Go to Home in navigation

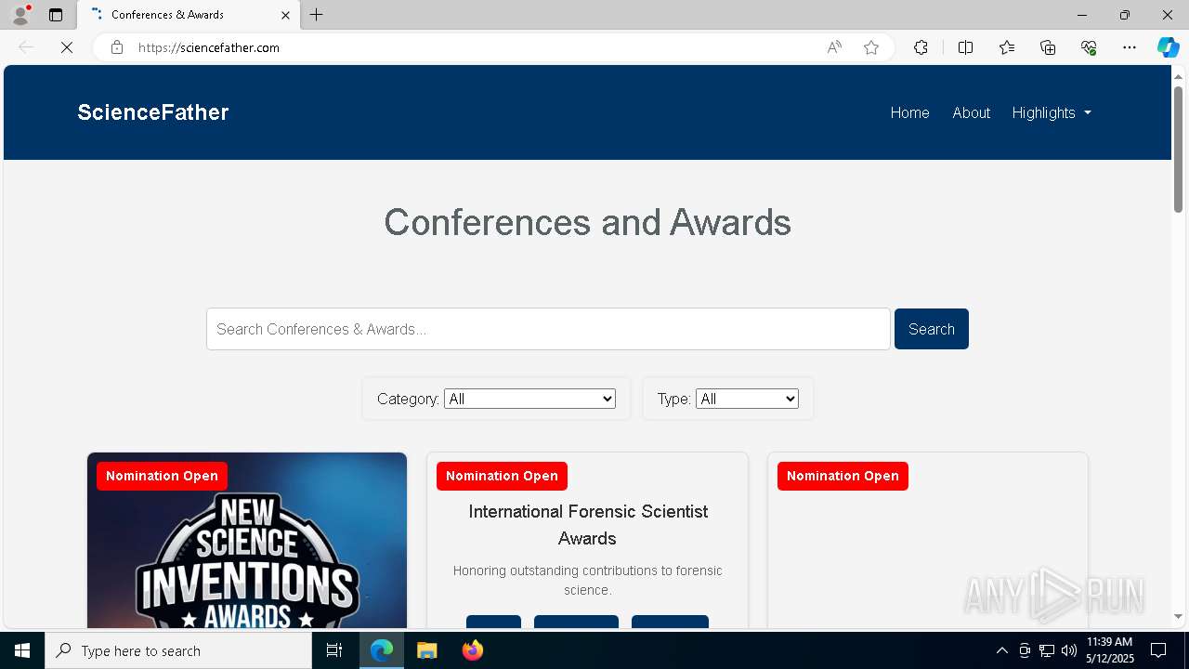click(909, 112)
